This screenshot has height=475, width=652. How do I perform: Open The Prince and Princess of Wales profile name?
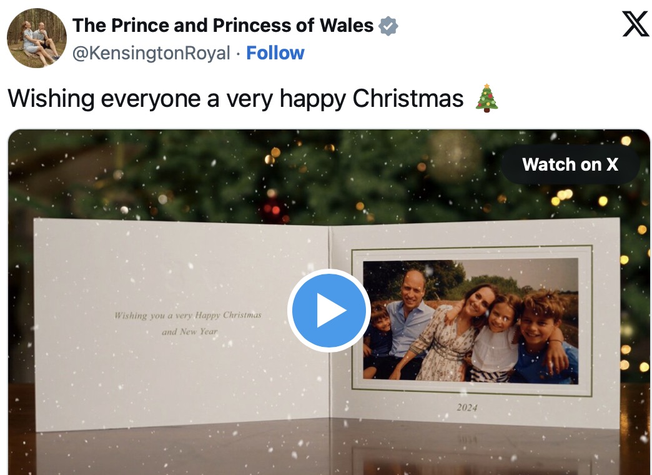click(223, 26)
